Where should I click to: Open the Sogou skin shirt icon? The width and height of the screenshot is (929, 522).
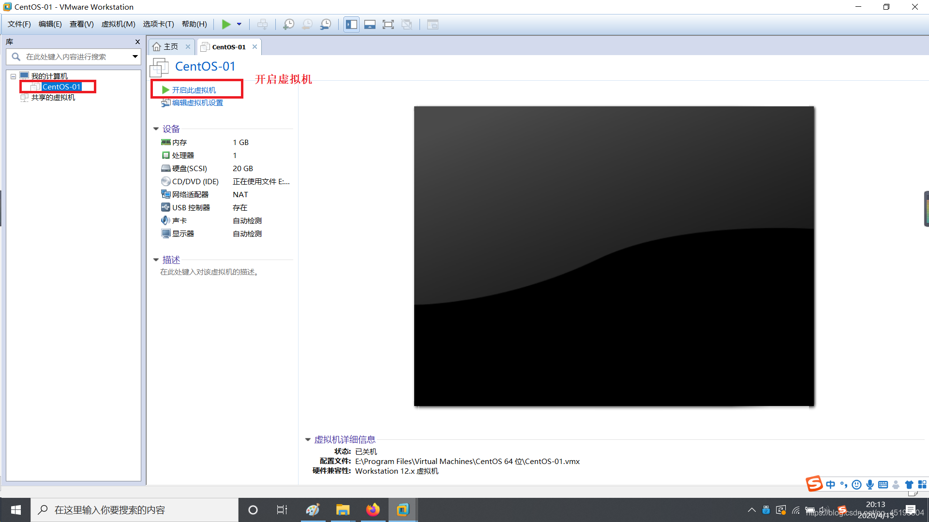909,485
